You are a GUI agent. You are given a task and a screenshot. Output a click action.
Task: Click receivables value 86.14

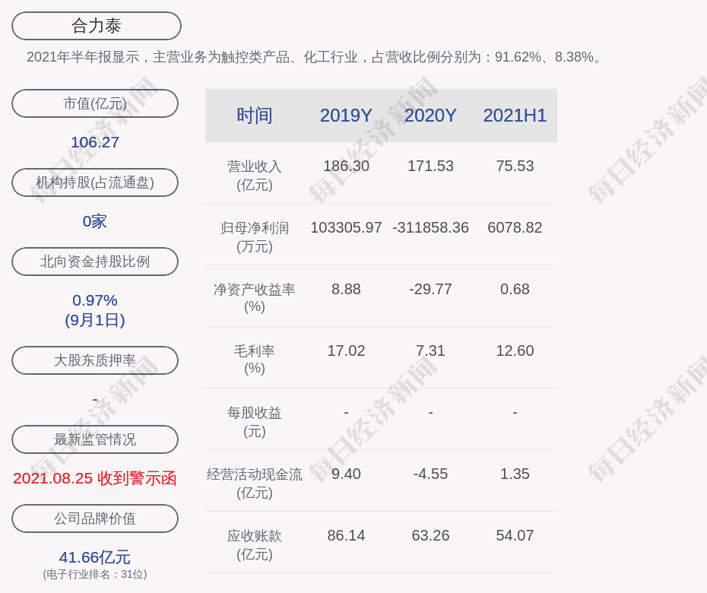pyautogui.click(x=347, y=535)
